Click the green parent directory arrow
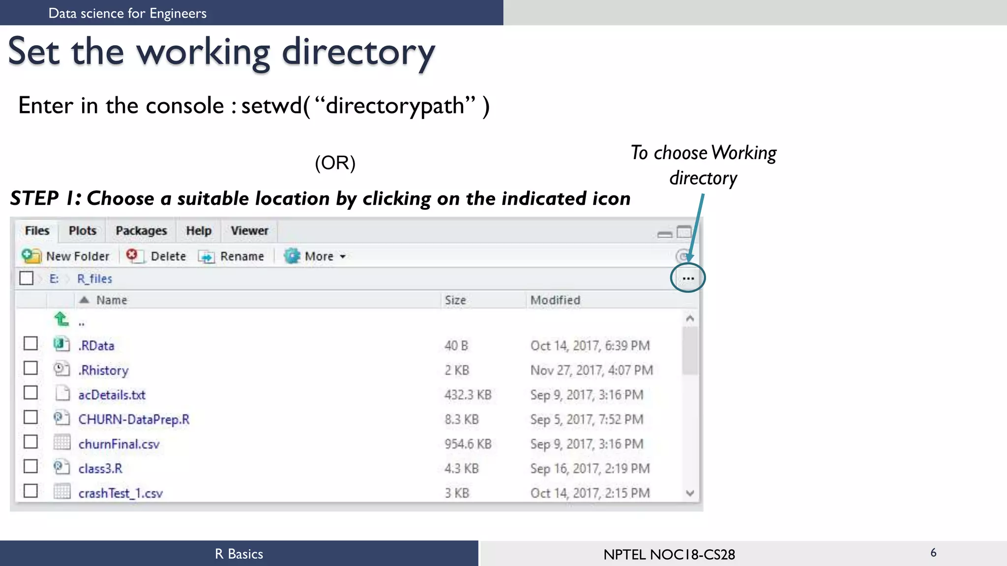 tap(61, 320)
